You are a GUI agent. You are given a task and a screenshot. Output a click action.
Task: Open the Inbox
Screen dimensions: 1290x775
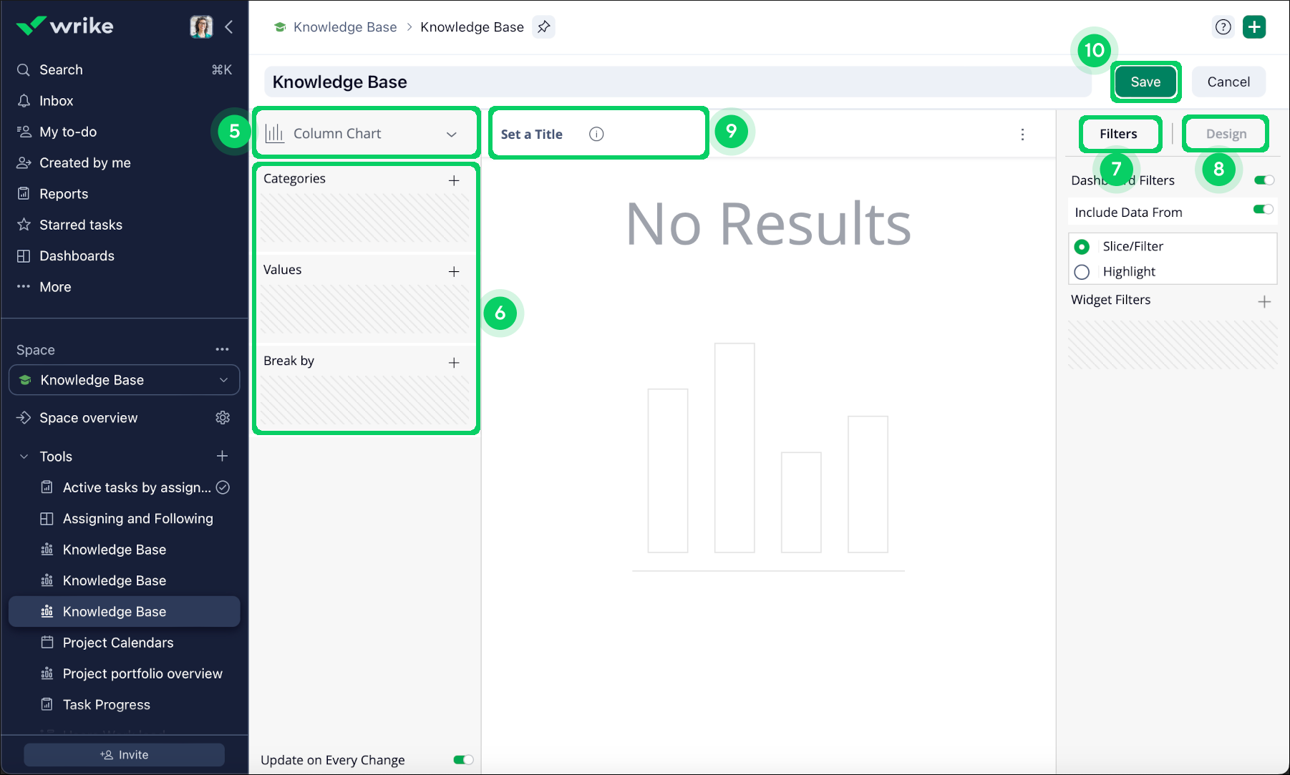click(56, 100)
